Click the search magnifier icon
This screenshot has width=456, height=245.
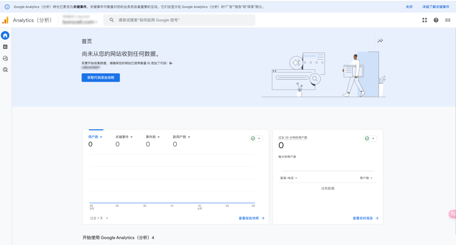pyautogui.click(x=111, y=20)
